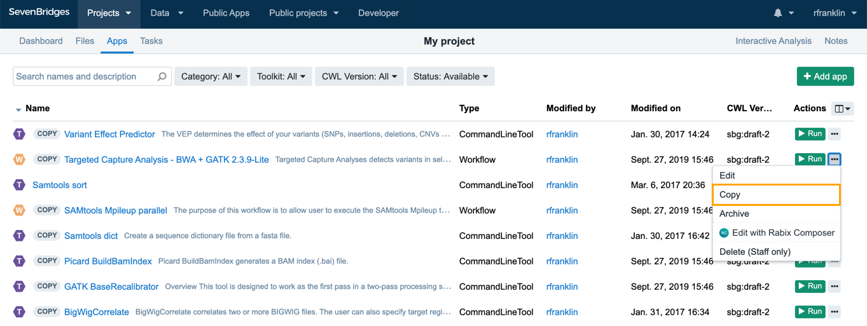867x326 pixels.
Task: Click GATK BaseRecalibrator tool hexagon icon
Action: tap(19, 287)
